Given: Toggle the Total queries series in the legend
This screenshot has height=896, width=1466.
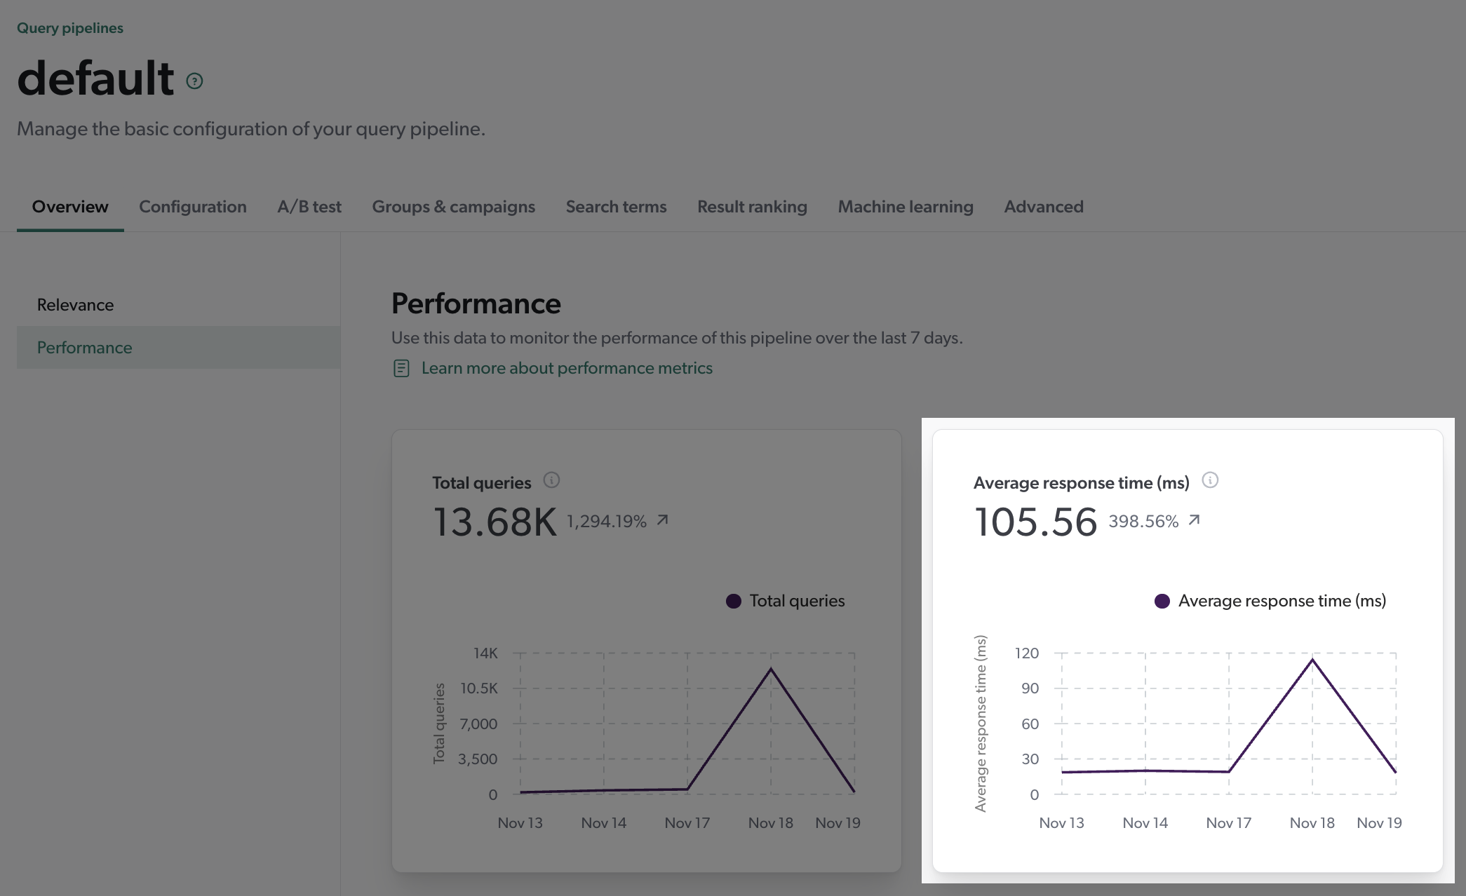Looking at the screenshot, I should click(x=797, y=600).
